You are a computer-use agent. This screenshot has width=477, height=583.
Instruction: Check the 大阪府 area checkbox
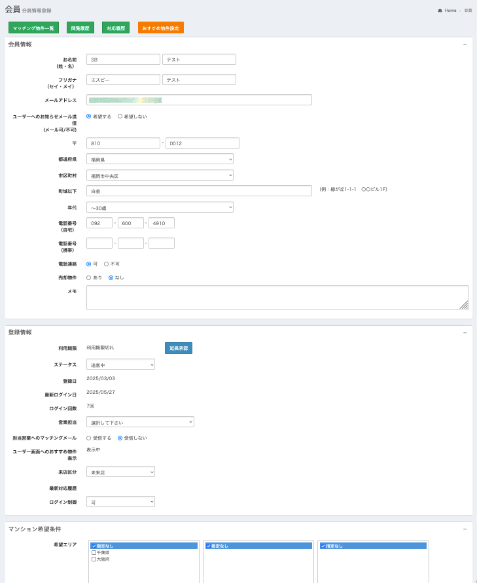point(94,559)
